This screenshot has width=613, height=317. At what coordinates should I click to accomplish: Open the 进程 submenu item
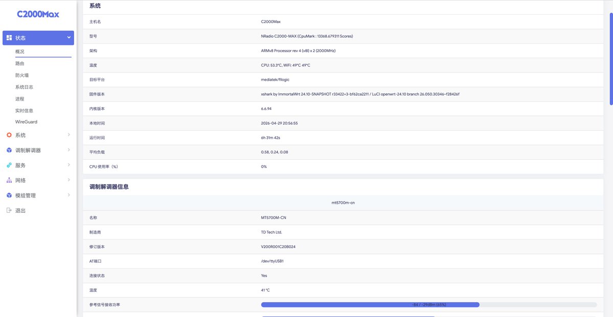coord(20,99)
